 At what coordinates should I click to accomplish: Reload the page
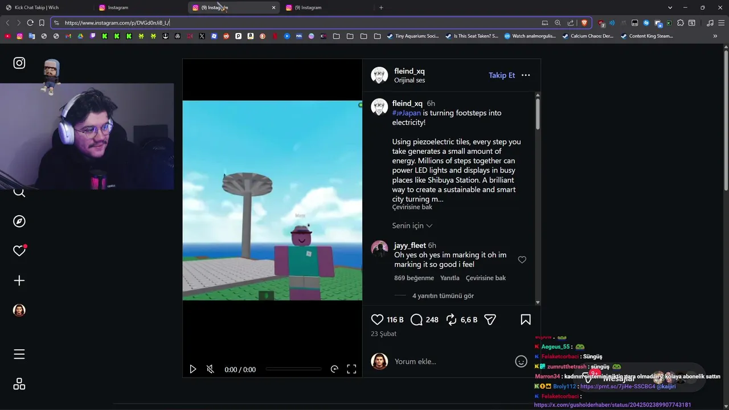pos(30,23)
